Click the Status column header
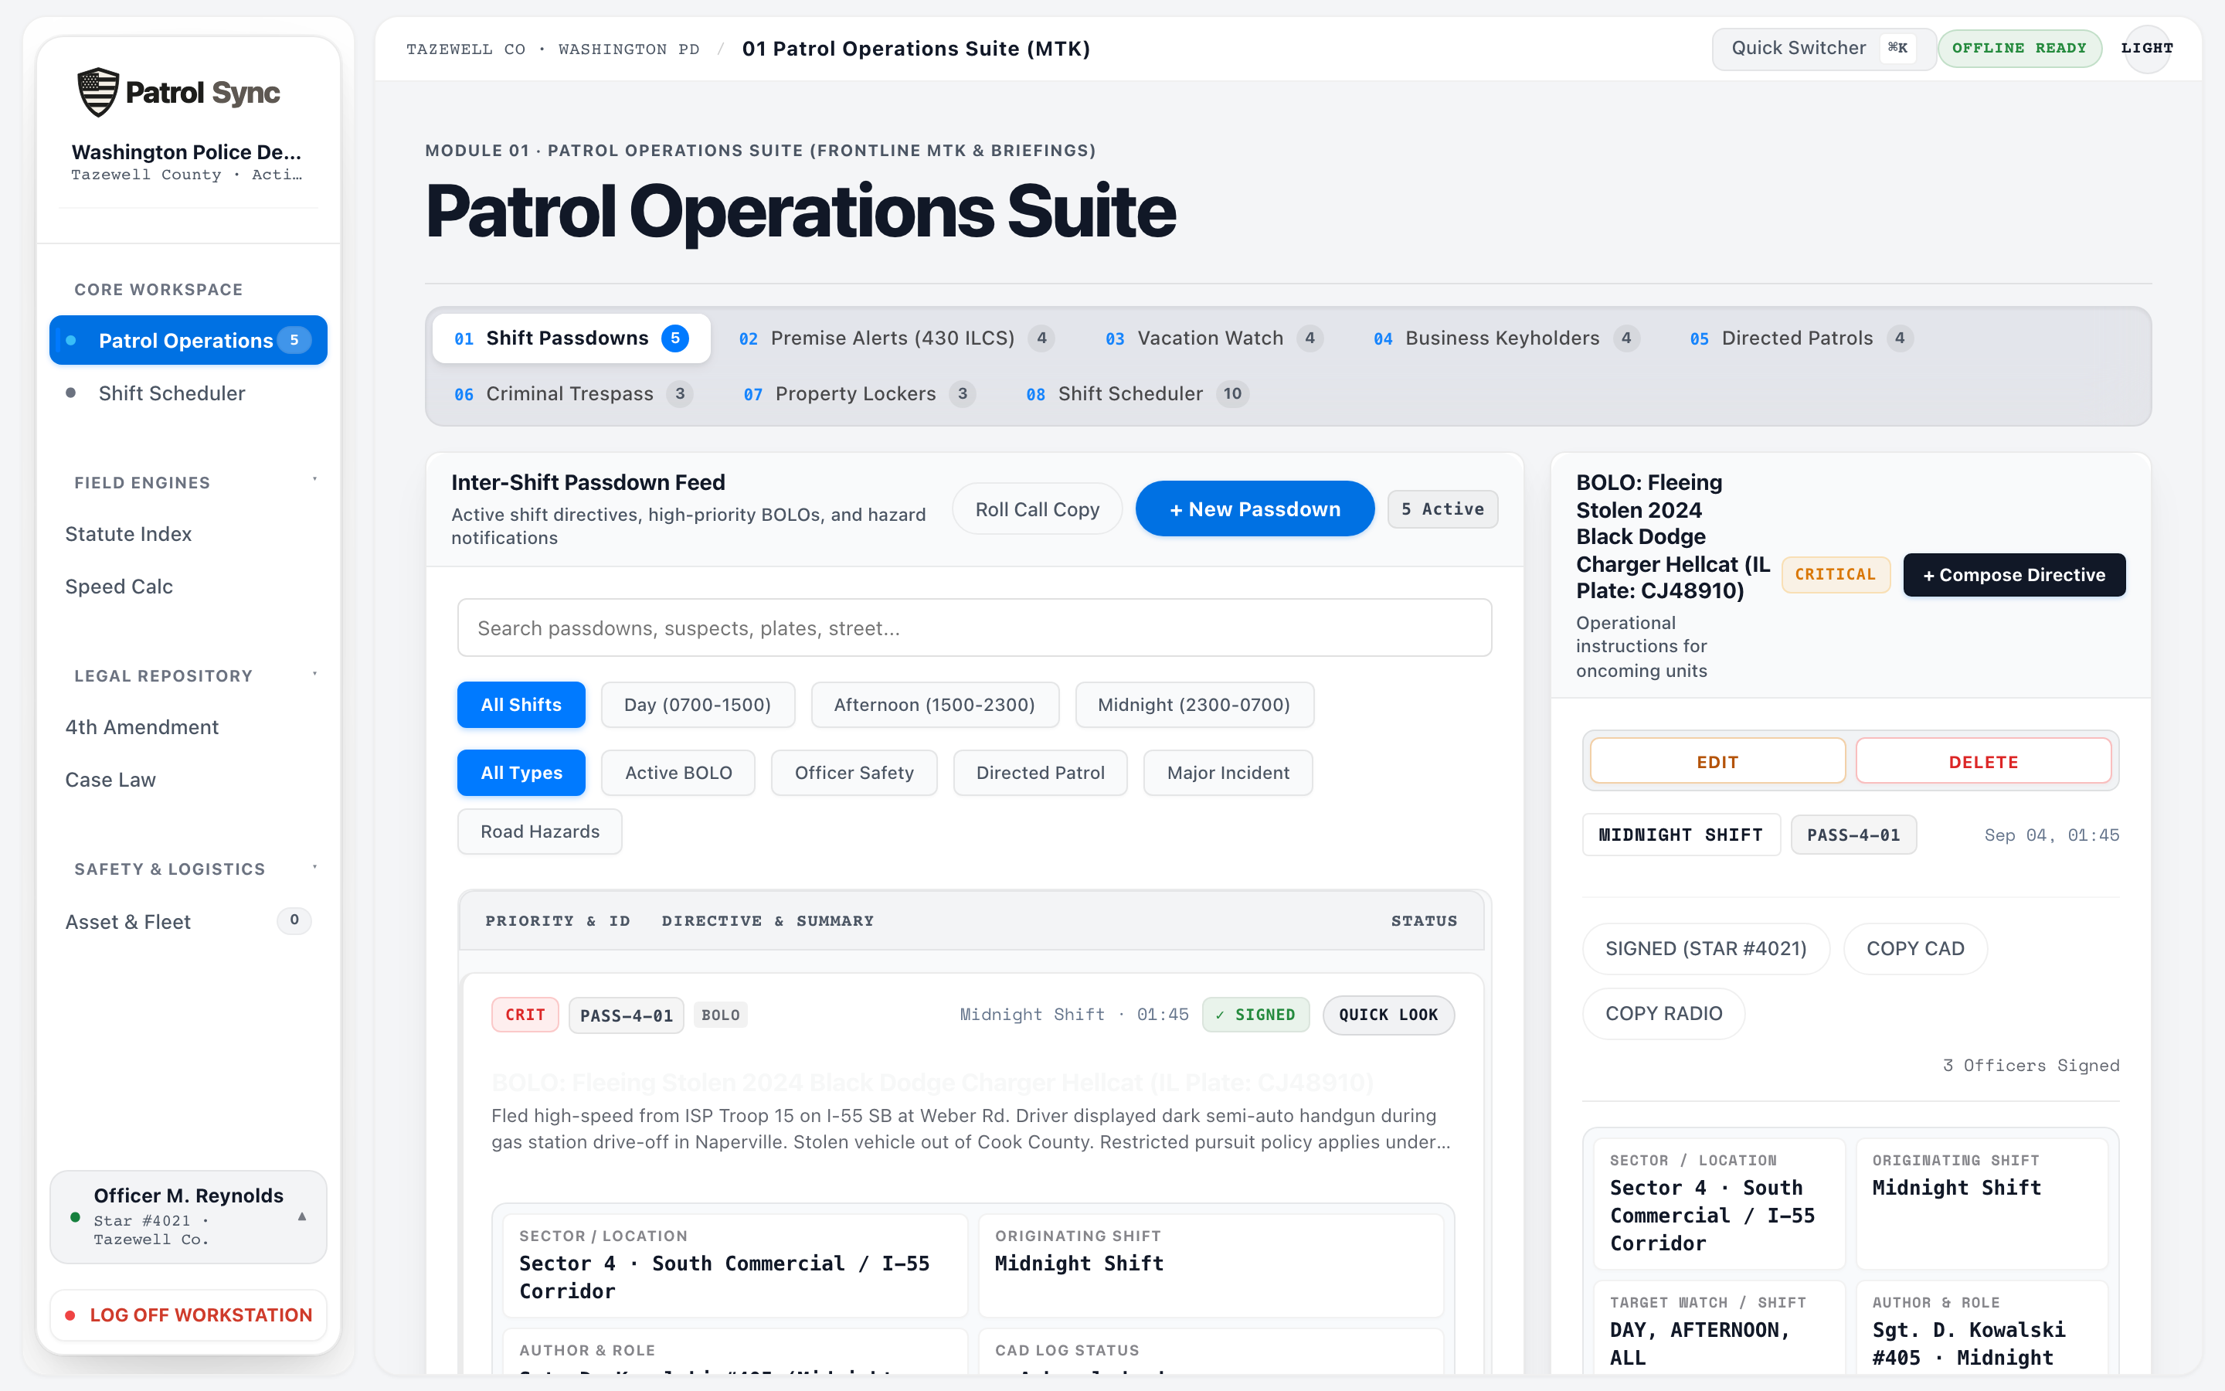This screenshot has width=2225, height=1391. pos(1423,921)
